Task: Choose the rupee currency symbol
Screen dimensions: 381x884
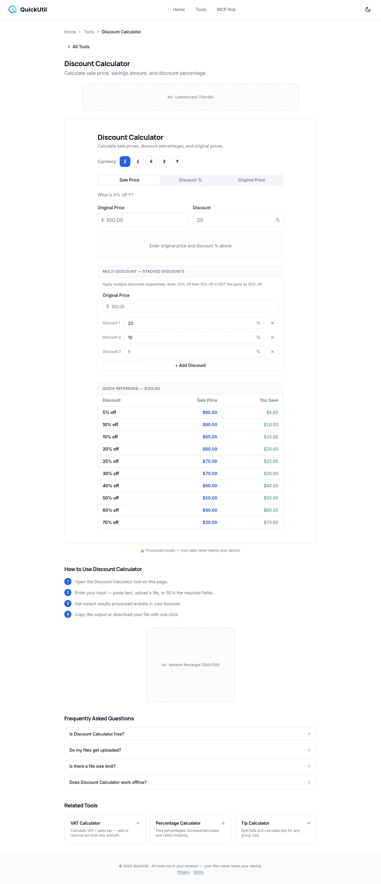Action: (177, 162)
